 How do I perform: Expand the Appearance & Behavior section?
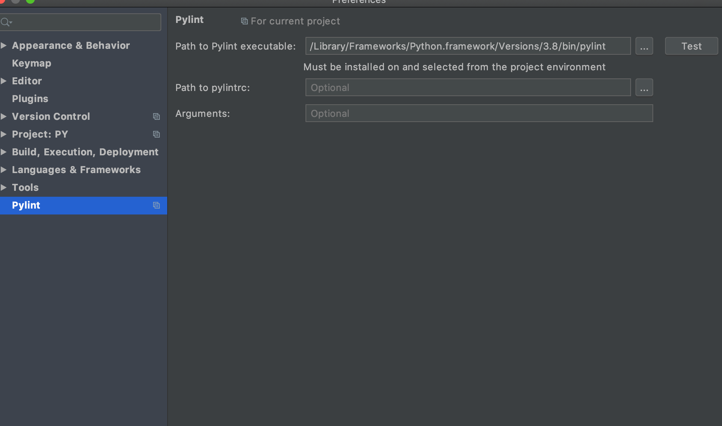coord(4,45)
